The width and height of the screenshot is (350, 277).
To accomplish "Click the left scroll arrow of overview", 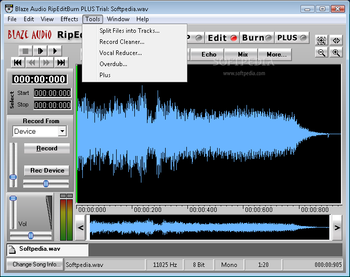I will click(80, 228).
